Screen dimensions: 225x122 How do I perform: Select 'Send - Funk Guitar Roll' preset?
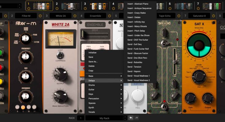[x=138, y=48]
